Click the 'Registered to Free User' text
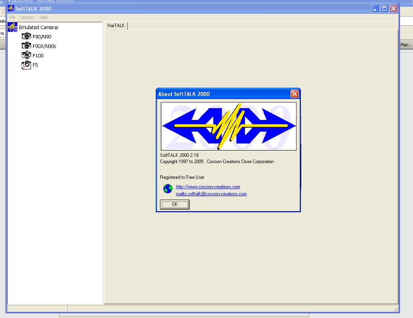413x318 pixels. tap(182, 177)
